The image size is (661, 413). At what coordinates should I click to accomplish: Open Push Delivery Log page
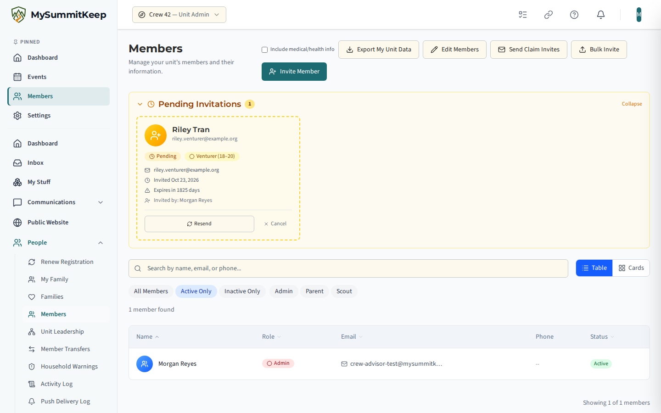[66, 402]
